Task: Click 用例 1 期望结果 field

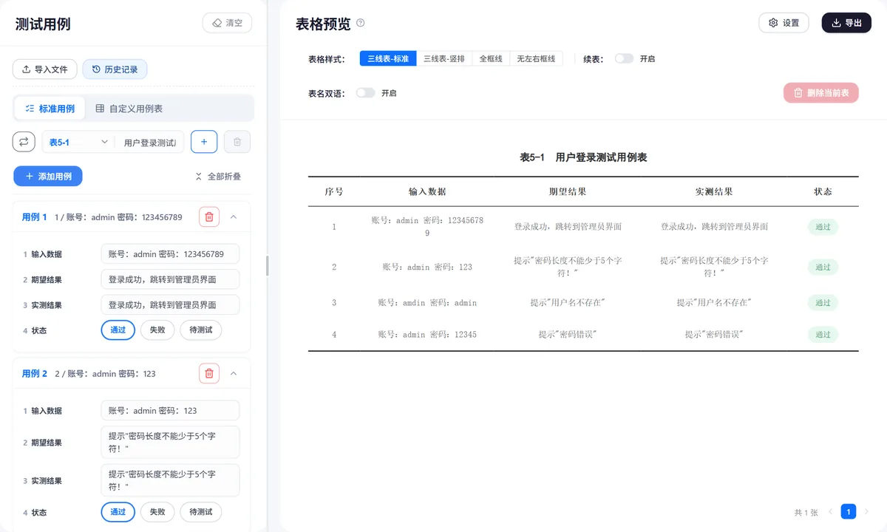Action: [x=170, y=279]
